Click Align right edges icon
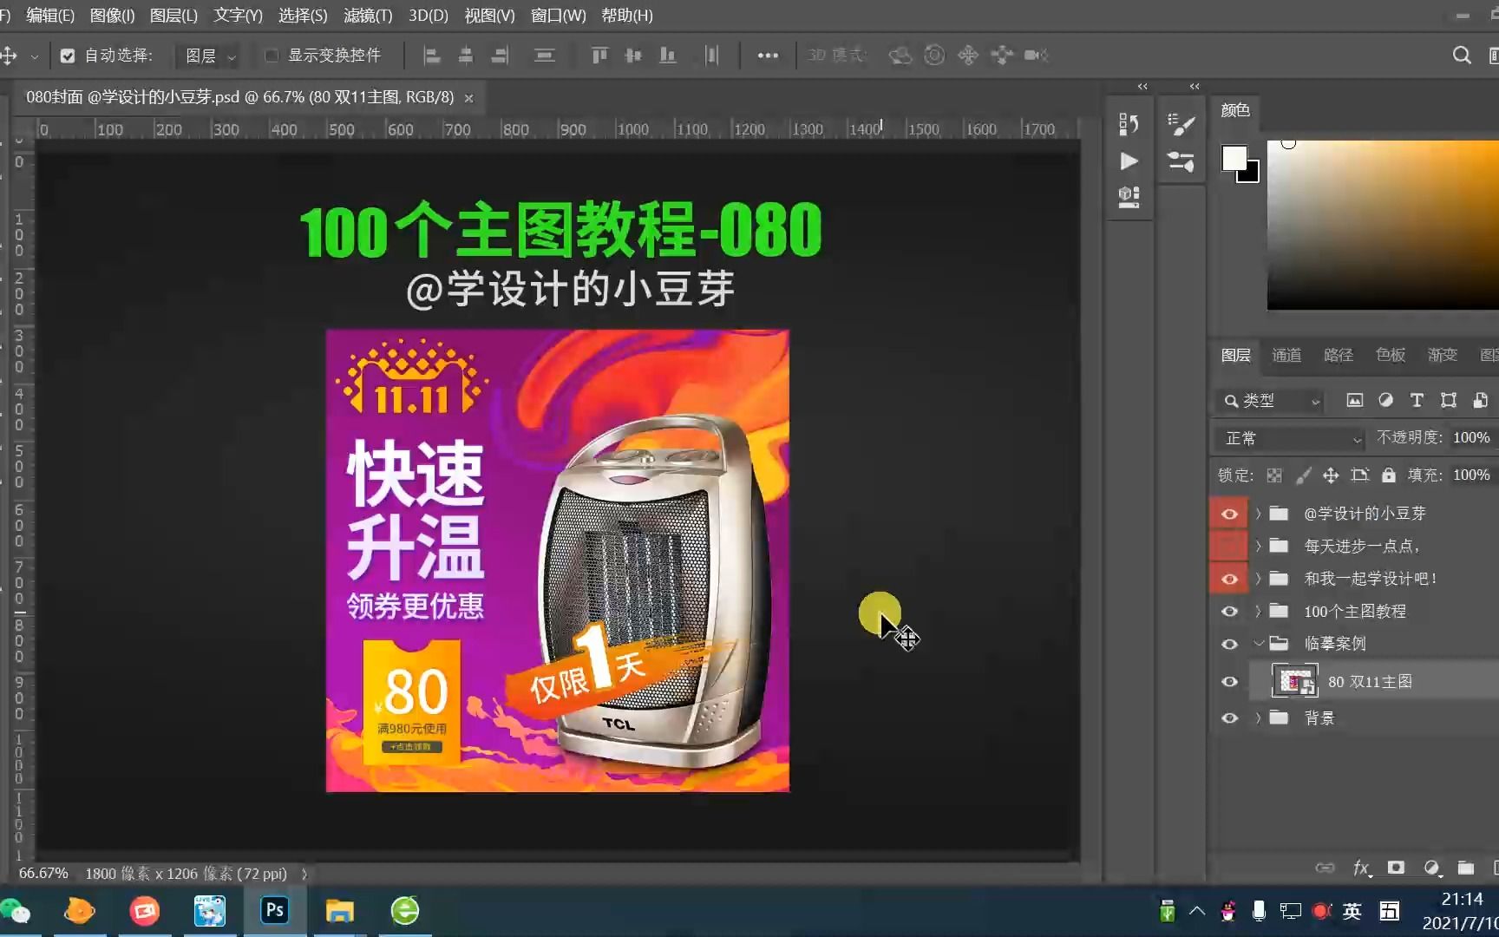 click(500, 56)
